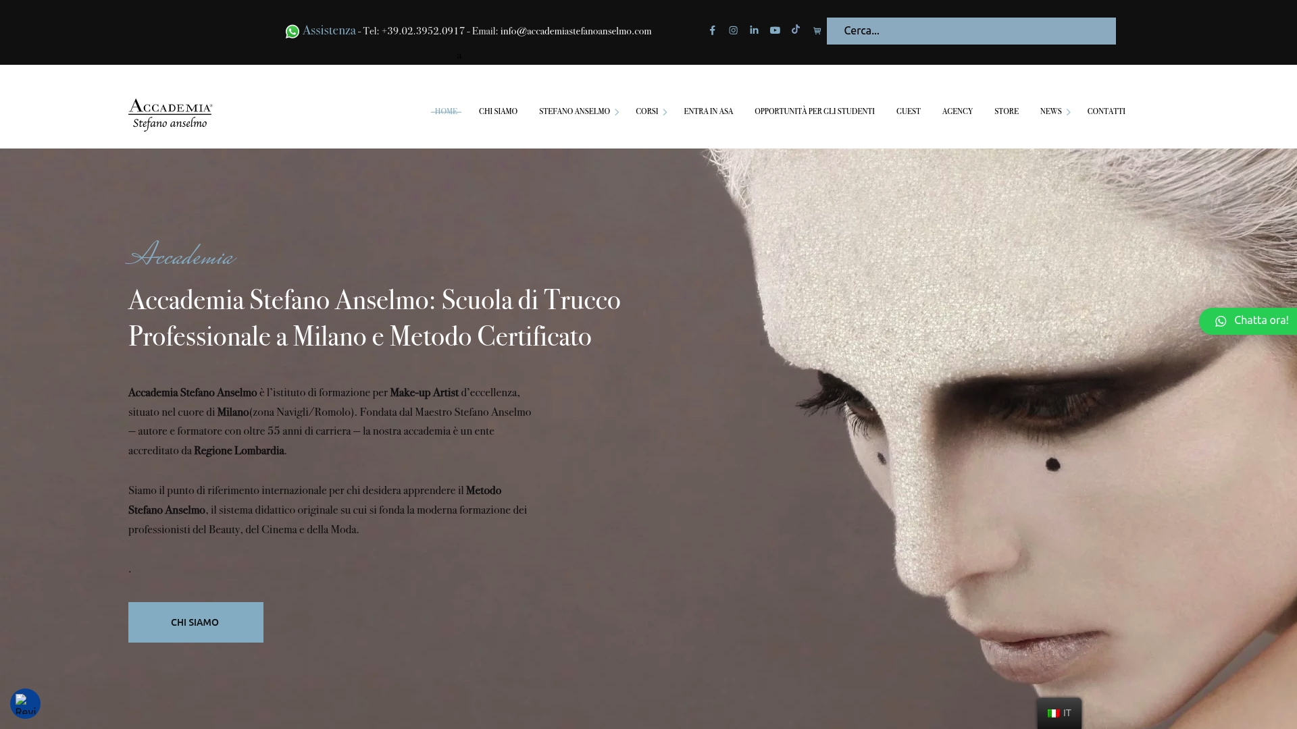The image size is (1297, 729).
Task: Open the Store menu item
Action: pos(1006,111)
